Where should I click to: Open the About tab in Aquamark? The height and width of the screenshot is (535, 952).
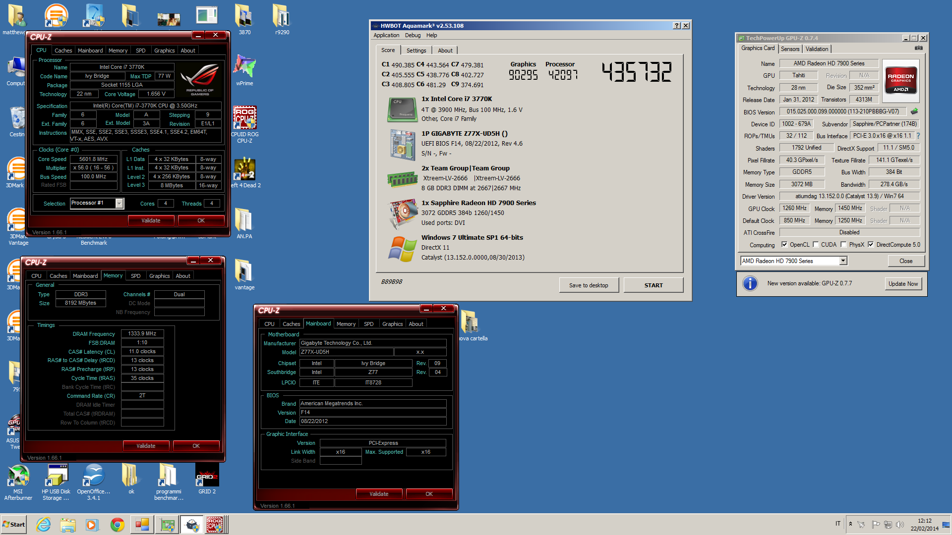[x=445, y=51]
